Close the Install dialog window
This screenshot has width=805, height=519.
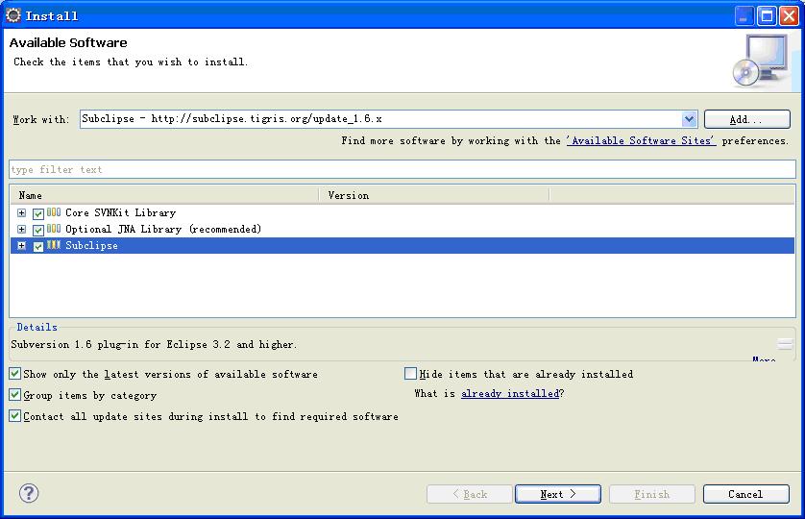(x=789, y=16)
